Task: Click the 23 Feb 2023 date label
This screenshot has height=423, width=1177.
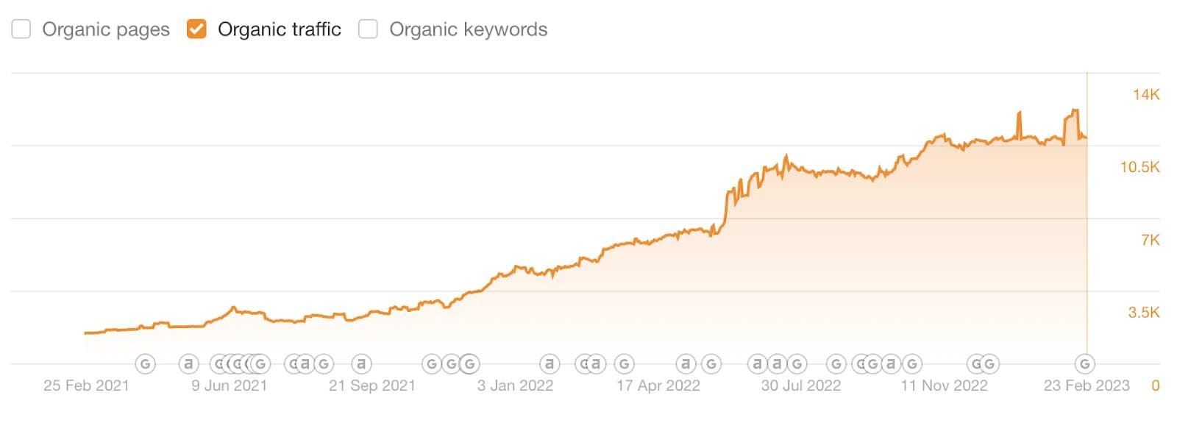Action: click(1087, 385)
